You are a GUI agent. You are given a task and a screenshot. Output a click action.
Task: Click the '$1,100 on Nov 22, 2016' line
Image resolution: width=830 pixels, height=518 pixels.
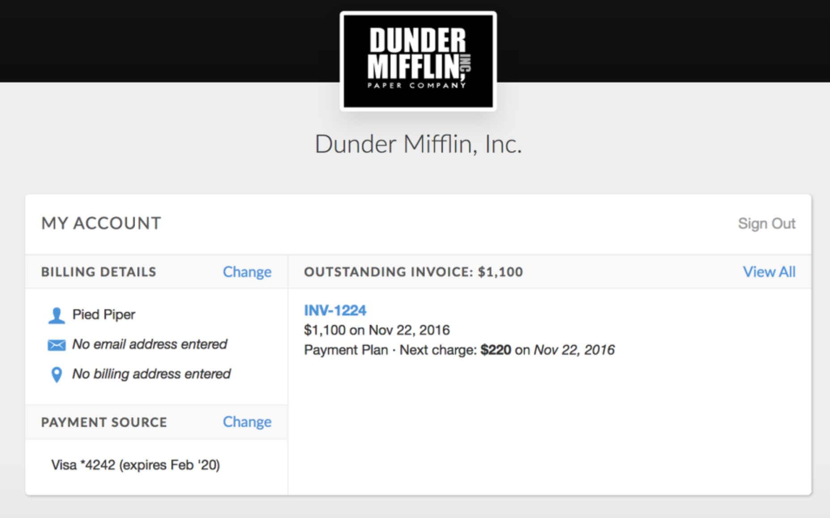click(x=377, y=330)
